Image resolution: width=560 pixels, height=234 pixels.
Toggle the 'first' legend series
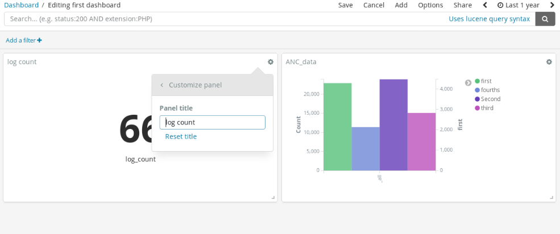[x=486, y=81]
